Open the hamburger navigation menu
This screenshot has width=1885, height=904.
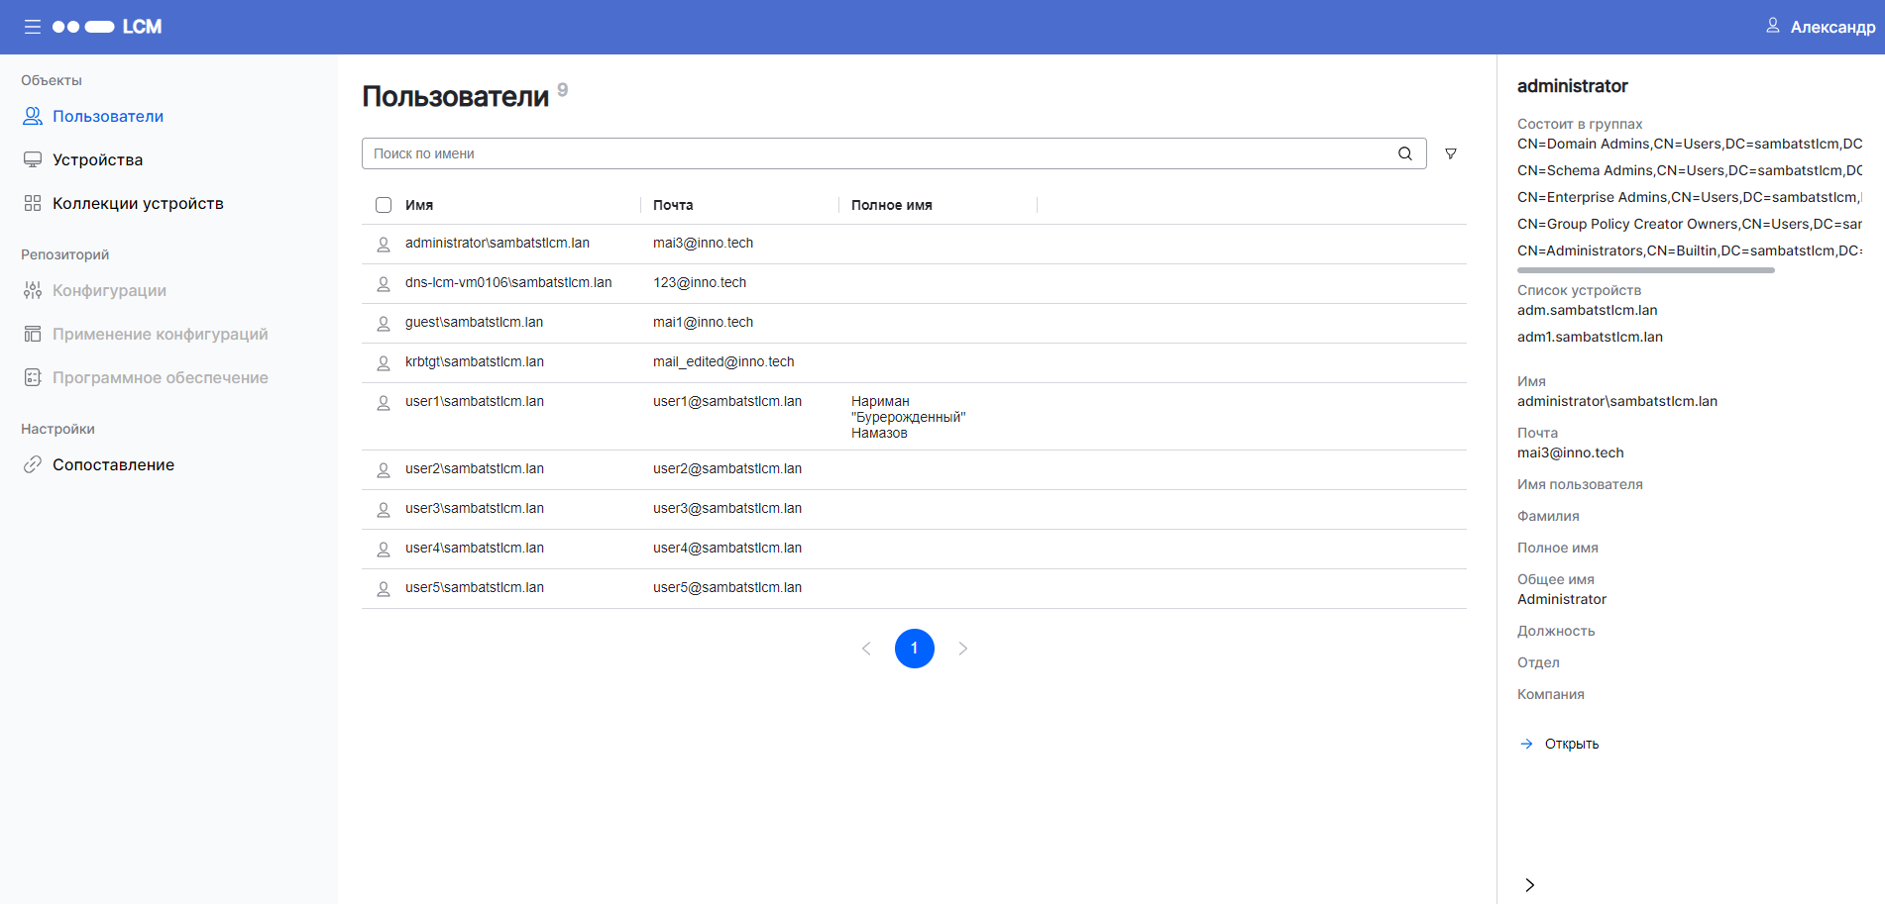point(32,27)
